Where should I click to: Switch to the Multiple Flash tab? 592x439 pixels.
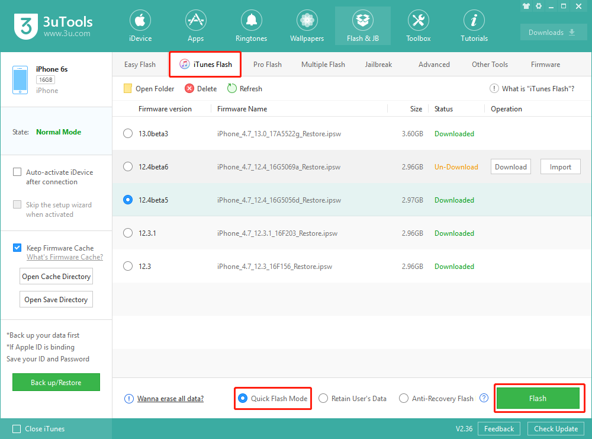pos(323,65)
